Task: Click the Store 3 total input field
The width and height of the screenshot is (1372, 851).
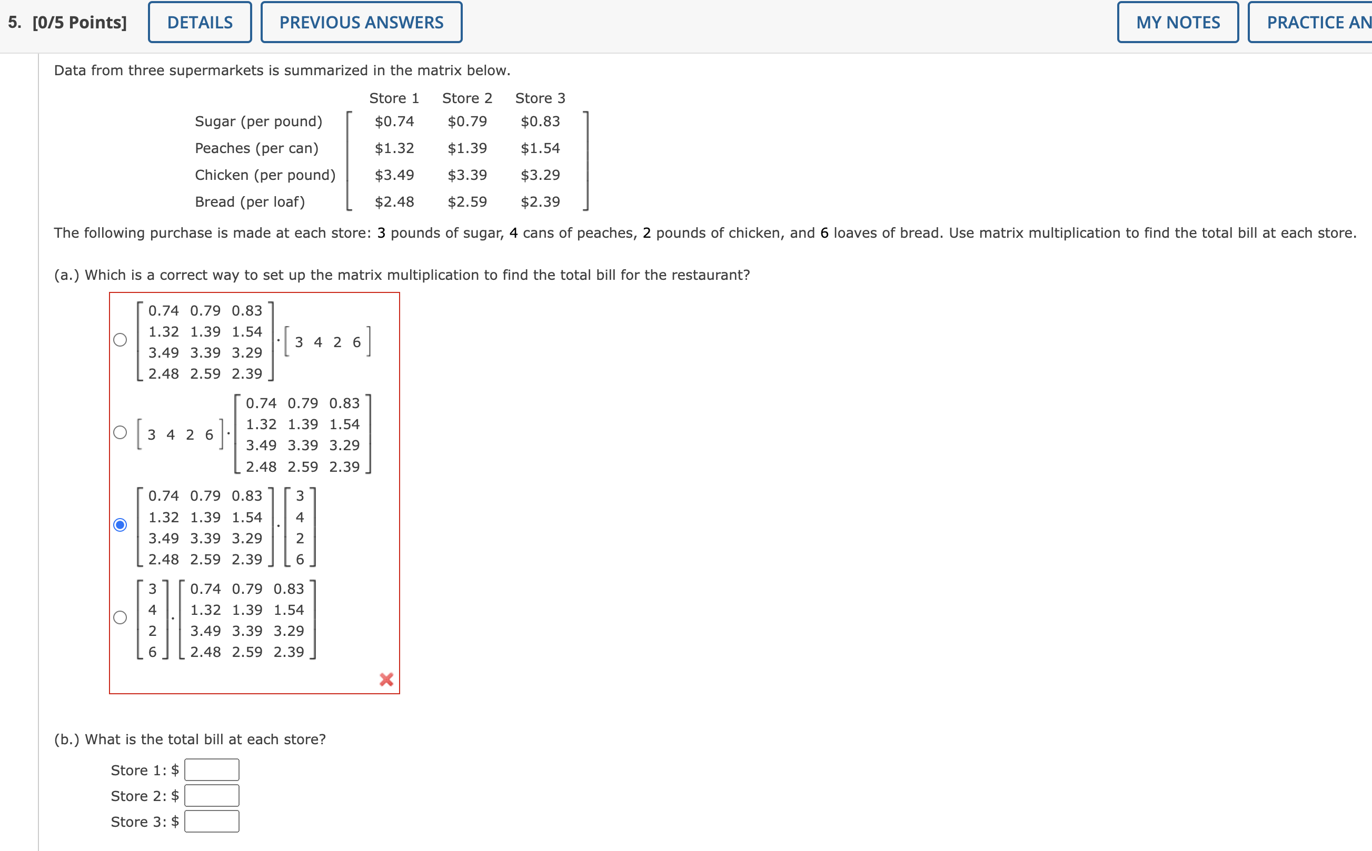Action: 212,821
